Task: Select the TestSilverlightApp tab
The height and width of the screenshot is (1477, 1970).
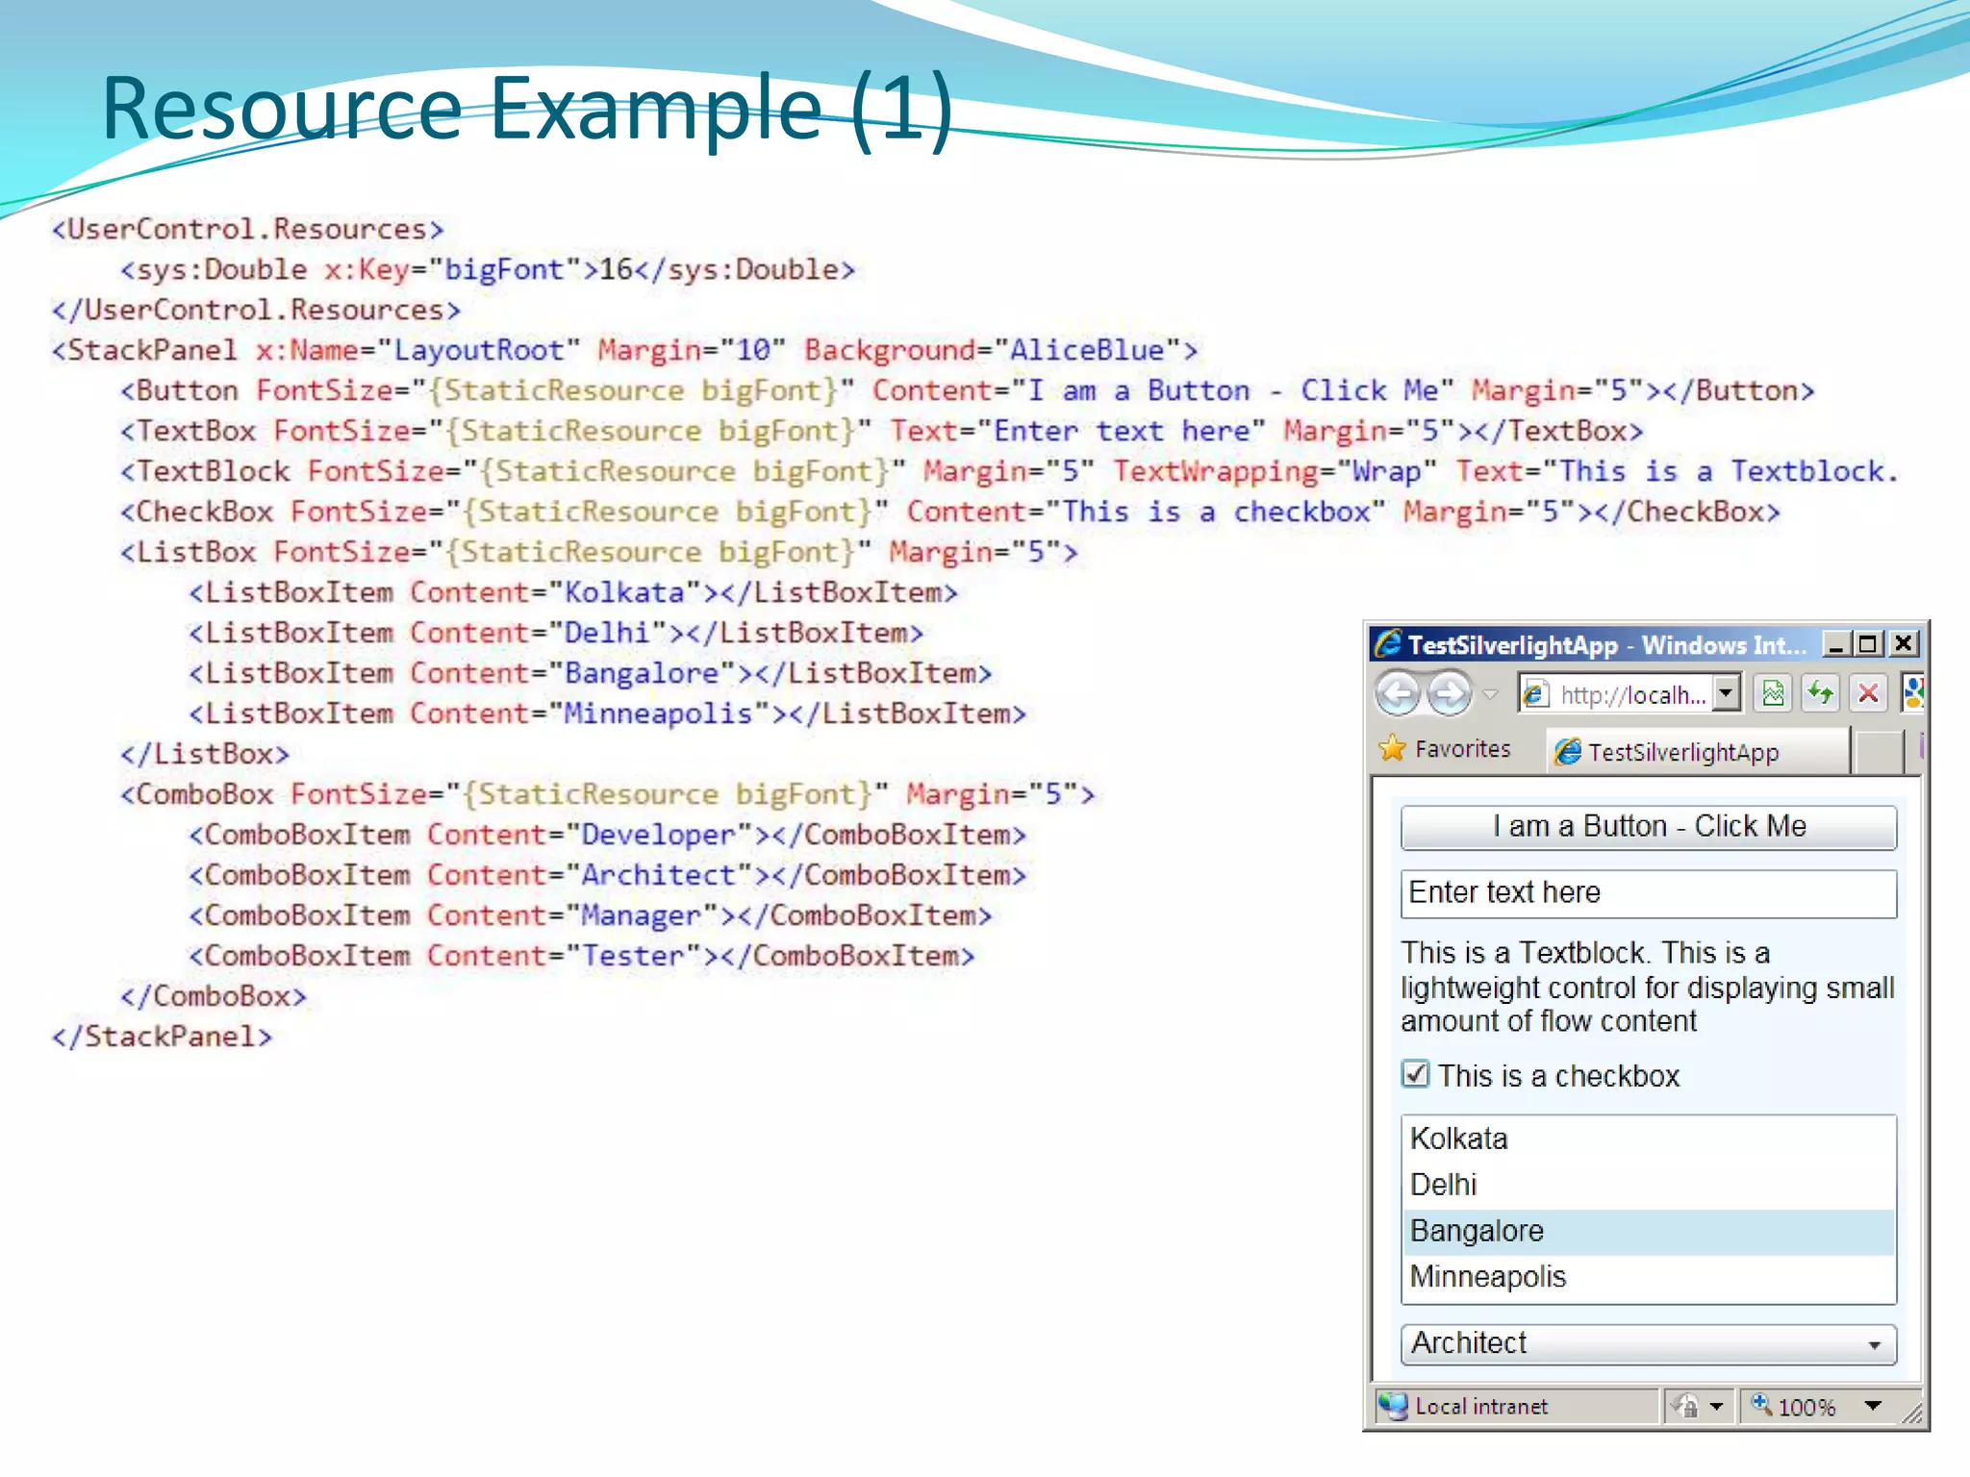Action: pos(1699,752)
